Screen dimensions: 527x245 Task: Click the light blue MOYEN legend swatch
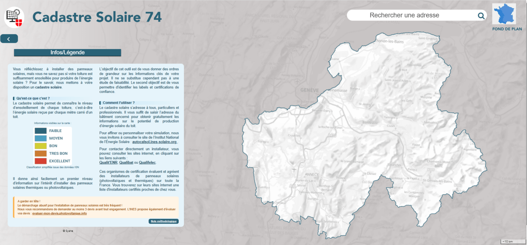coord(40,138)
